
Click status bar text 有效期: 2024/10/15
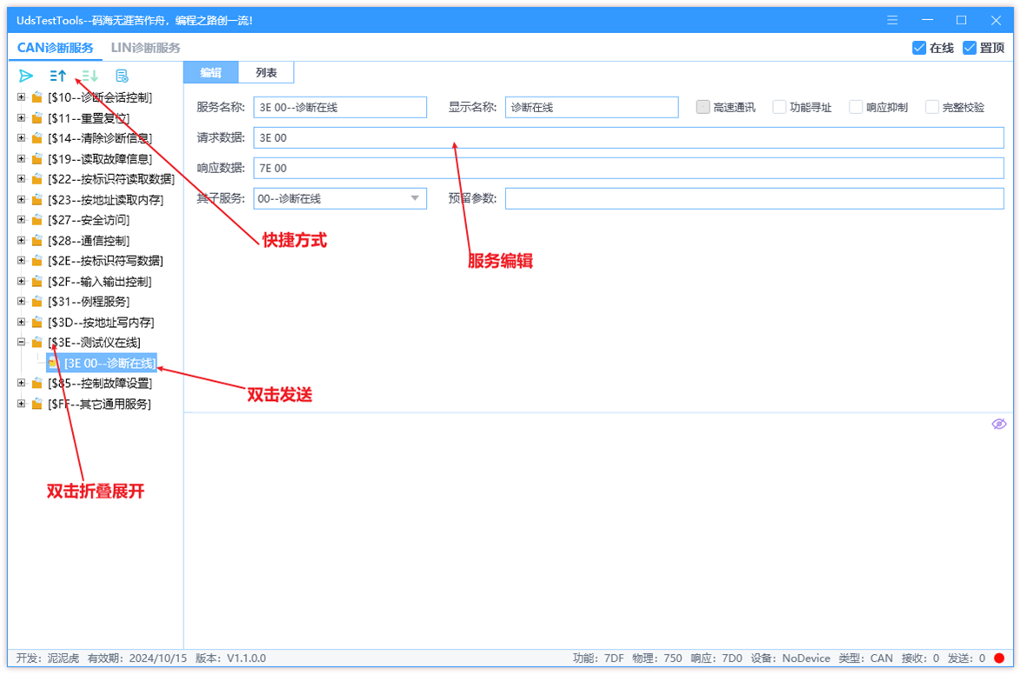137,658
